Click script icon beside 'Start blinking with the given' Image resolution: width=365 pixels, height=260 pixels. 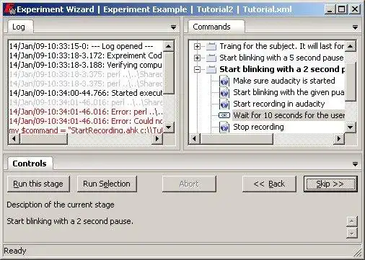pyautogui.click(x=224, y=92)
